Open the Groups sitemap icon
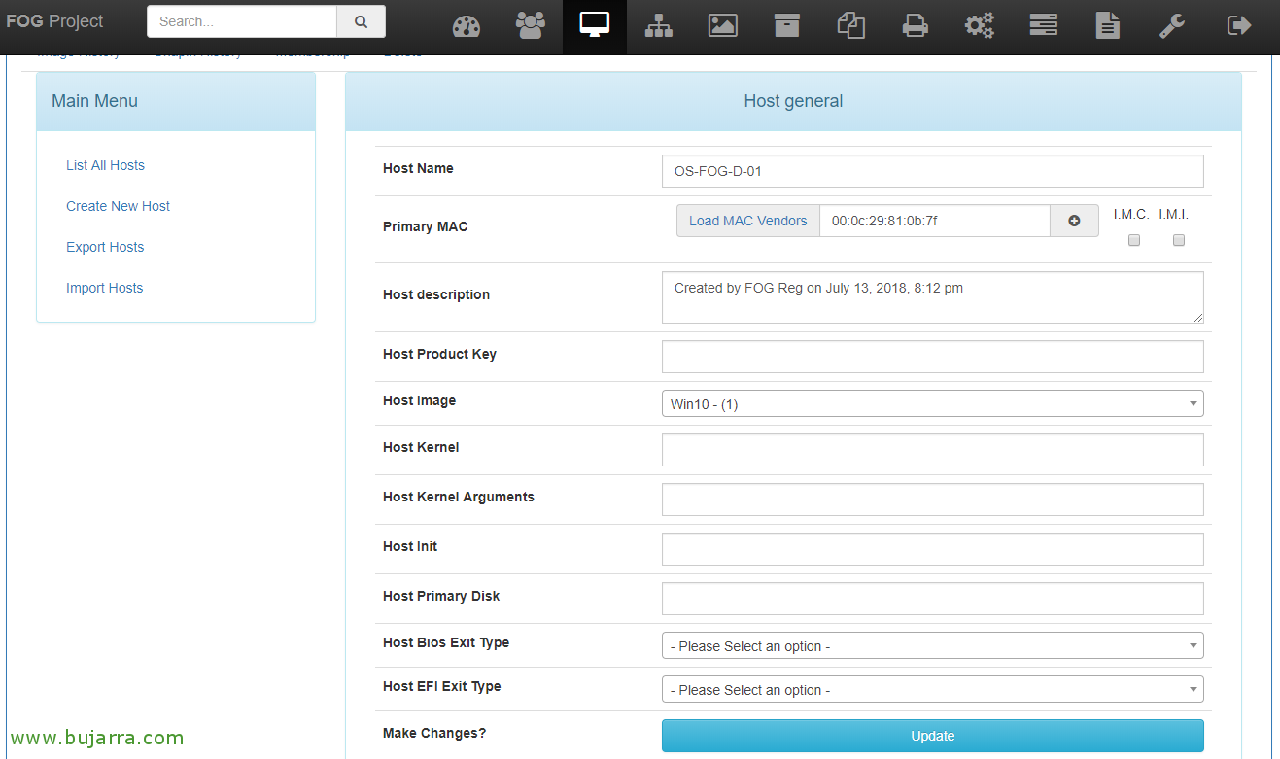This screenshot has height=759, width=1280. tap(659, 26)
